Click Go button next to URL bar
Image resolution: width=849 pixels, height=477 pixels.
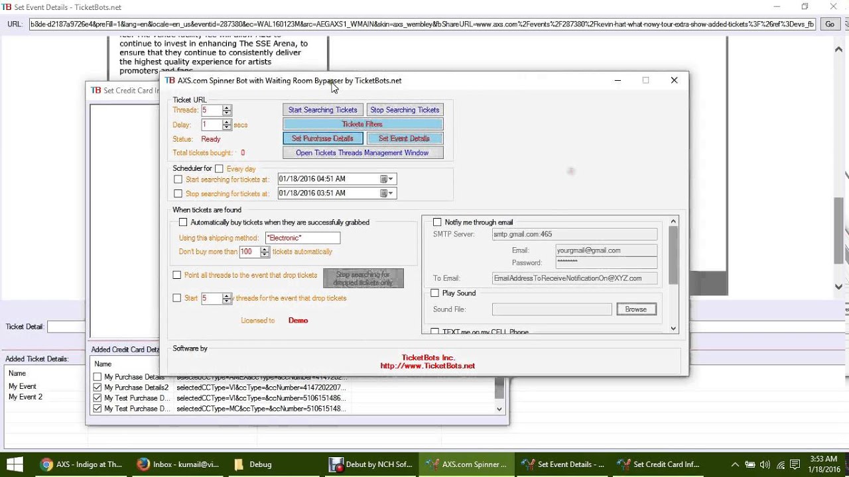pyautogui.click(x=829, y=24)
